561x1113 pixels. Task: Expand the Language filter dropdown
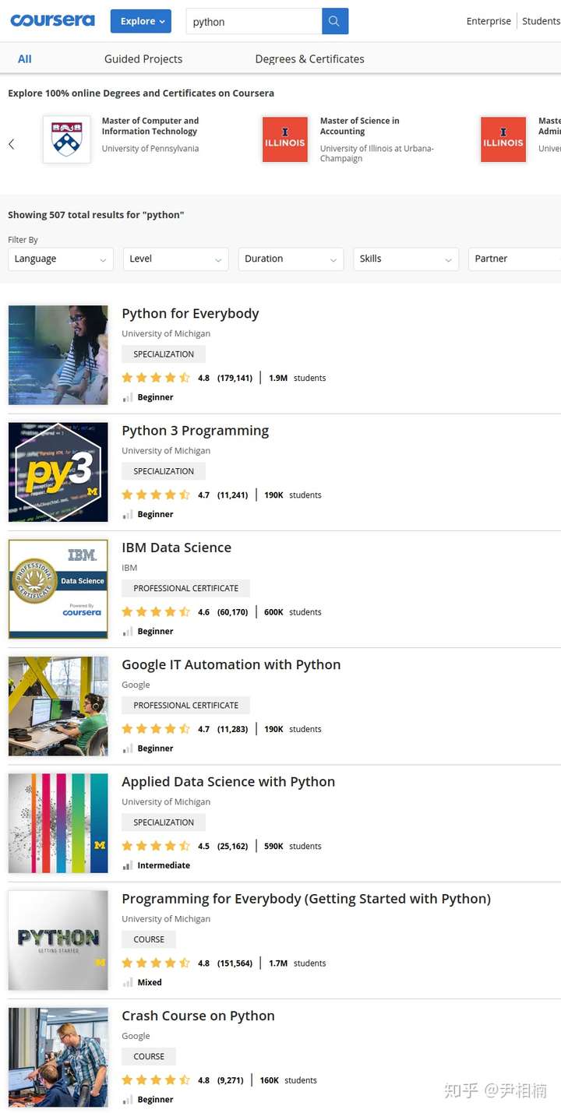click(x=61, y=259)
